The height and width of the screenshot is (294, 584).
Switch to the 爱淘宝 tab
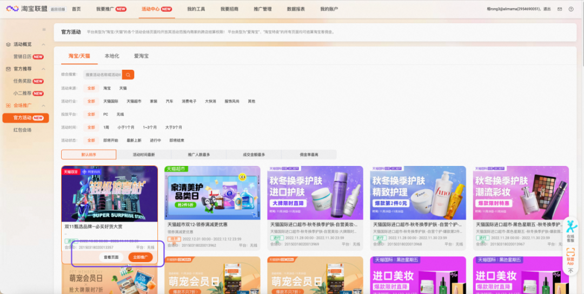[142, 56]
